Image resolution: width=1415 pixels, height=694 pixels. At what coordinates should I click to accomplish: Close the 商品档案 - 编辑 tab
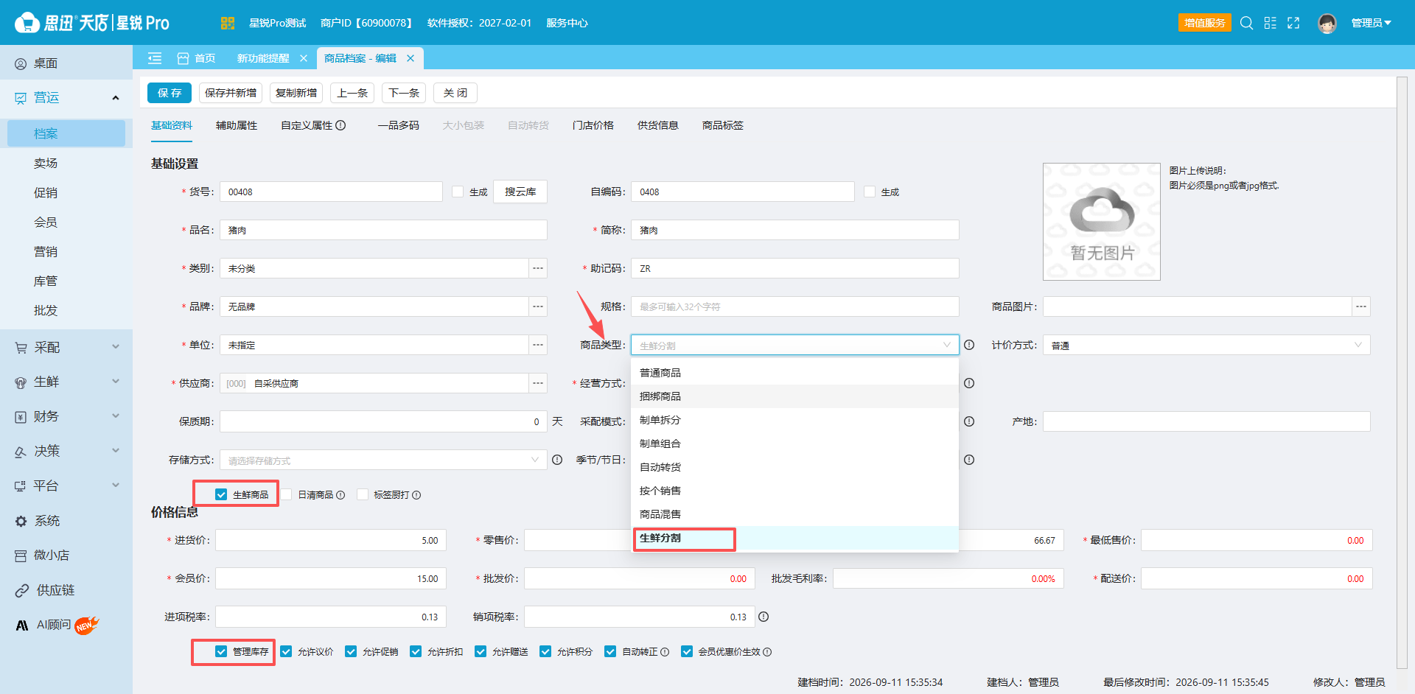pos(410,58)
